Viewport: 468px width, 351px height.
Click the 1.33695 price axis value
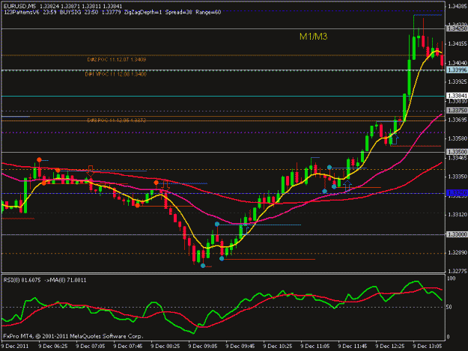pos(458,120)
